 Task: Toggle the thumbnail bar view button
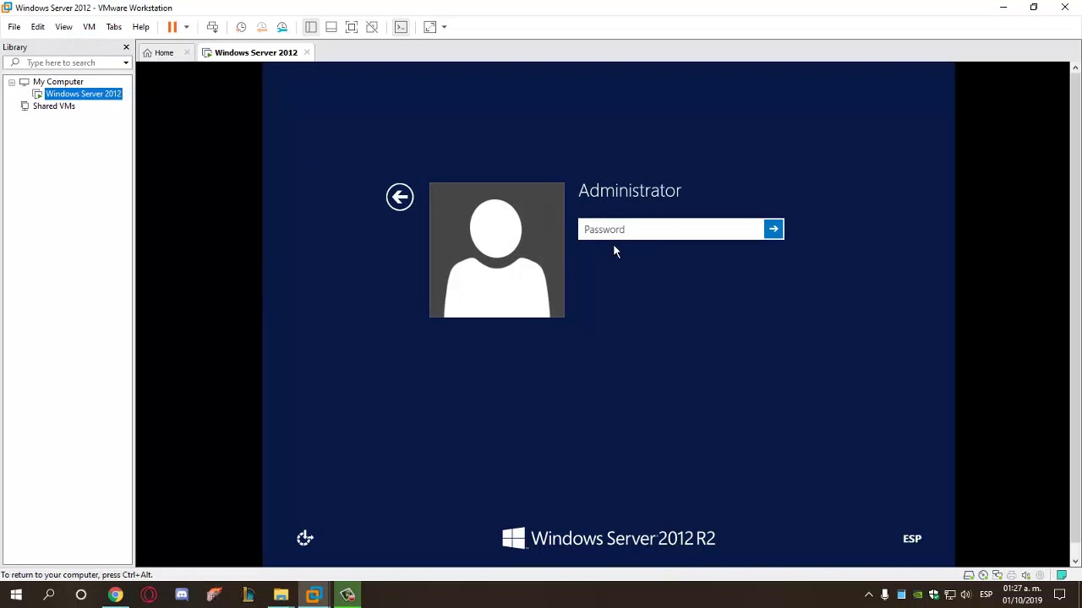[331, 27]
